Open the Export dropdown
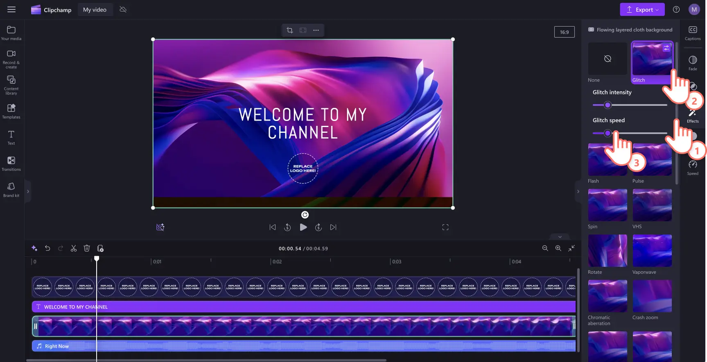 pyautogui.click(x=642, y=10)
